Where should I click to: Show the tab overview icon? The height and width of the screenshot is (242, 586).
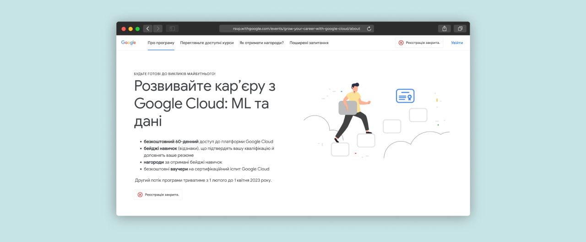coord(460,29)
